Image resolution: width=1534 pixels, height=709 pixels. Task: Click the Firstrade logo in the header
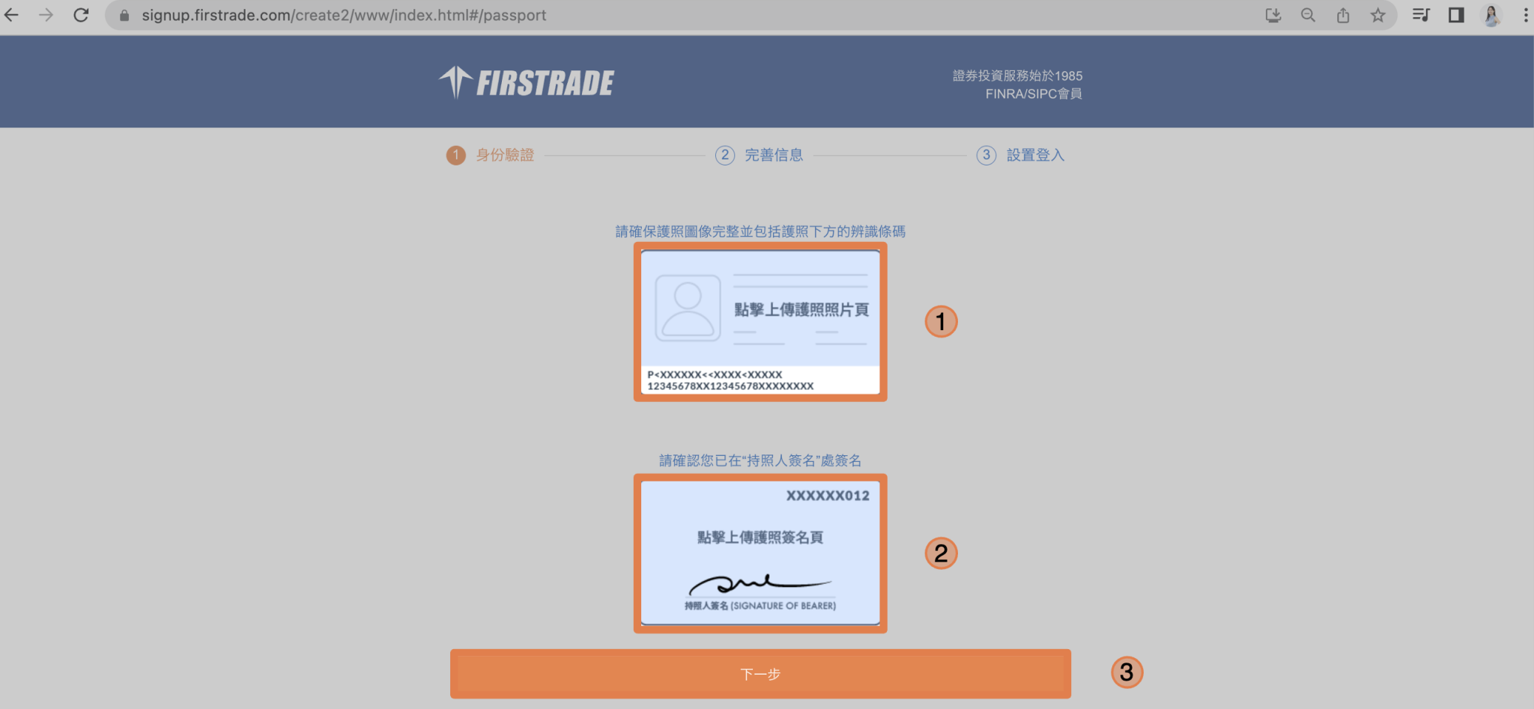tap(526, 82)
